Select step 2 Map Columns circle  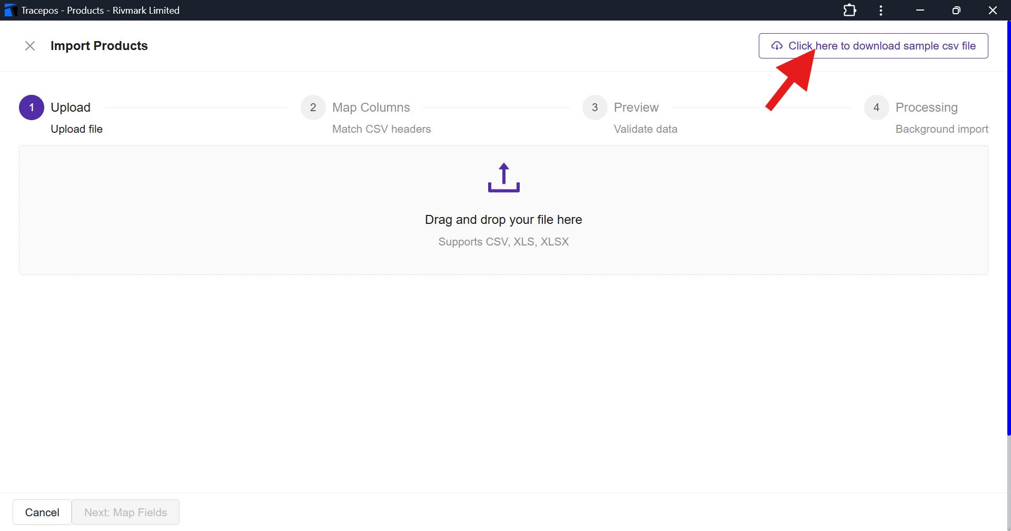(x=313, y=107)
